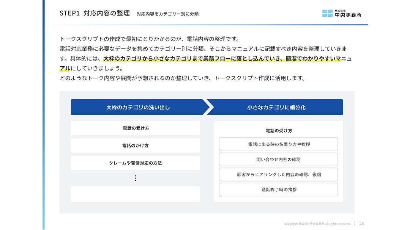Screen dimensions: 410x230
Task: Select 顧客からヒアリングした内容の確認、復唱 item
Action: click(279, 175)
